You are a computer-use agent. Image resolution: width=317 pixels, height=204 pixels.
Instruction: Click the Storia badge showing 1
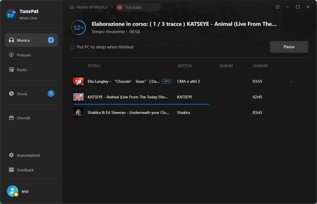pyautogui.click(x=51, y=94)
